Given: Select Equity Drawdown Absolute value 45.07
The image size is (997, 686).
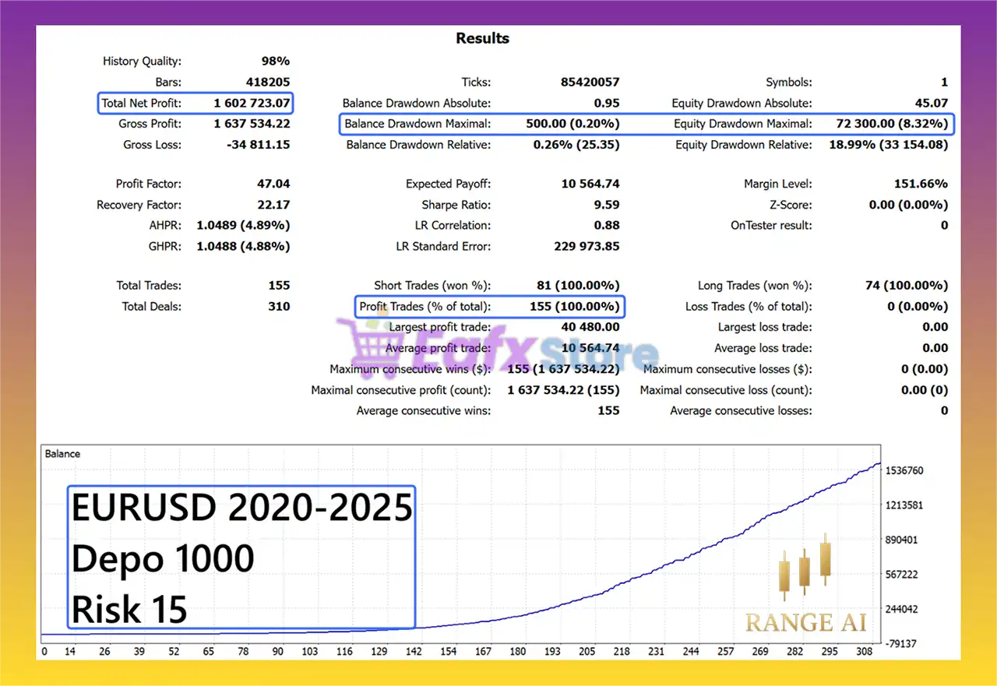Looking at the screenshot, I should (x=930, y=103).
